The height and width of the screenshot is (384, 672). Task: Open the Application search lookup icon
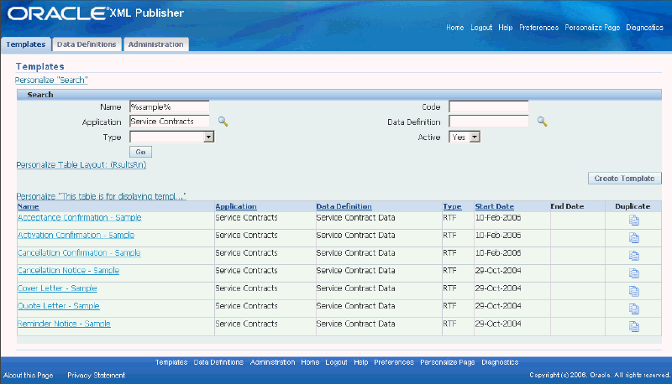pyautogui.click(x=223, y=122)
